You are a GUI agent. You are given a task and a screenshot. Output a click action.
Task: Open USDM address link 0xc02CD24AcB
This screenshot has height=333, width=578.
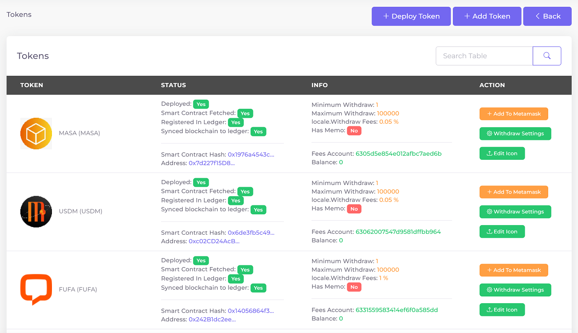(x=214, y=241)
